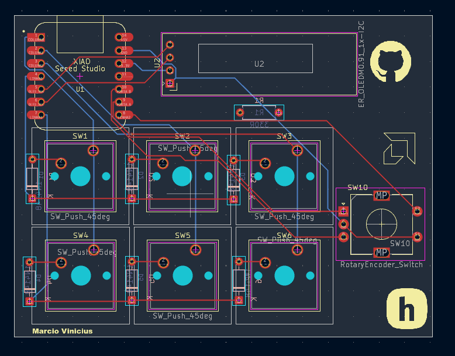Viewport: 455px width, 356px height.
Task: Click the SW3 center mounting hole
Action: [x=284, y=176]
